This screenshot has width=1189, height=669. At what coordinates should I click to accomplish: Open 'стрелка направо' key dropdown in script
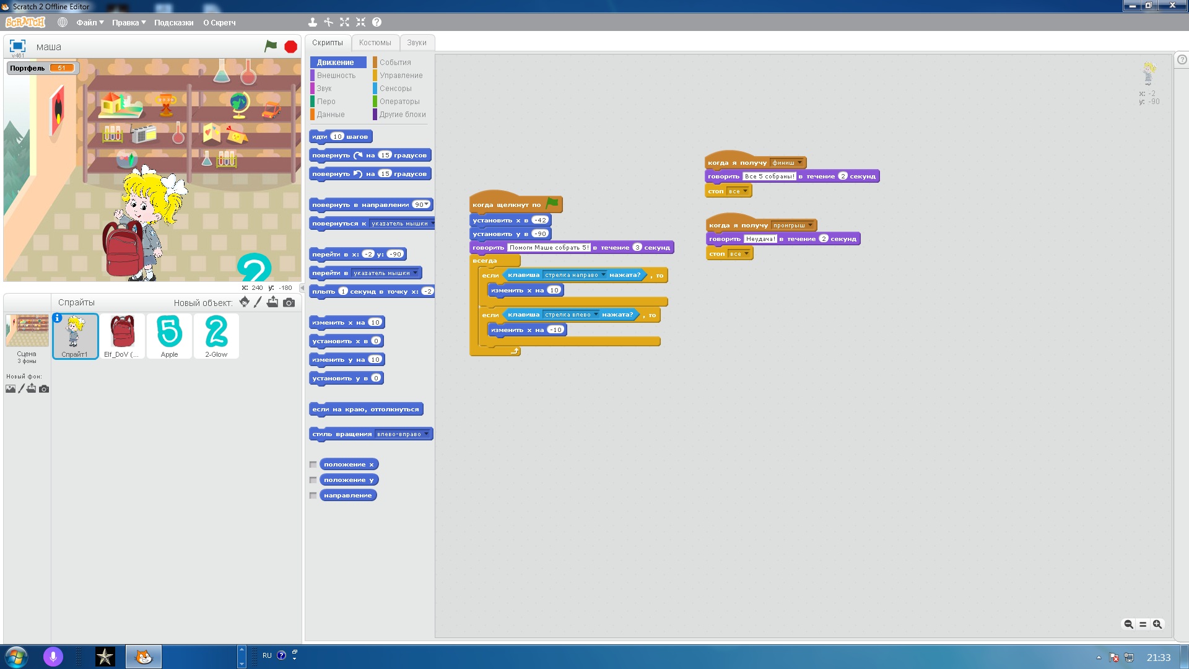(603, 275)
